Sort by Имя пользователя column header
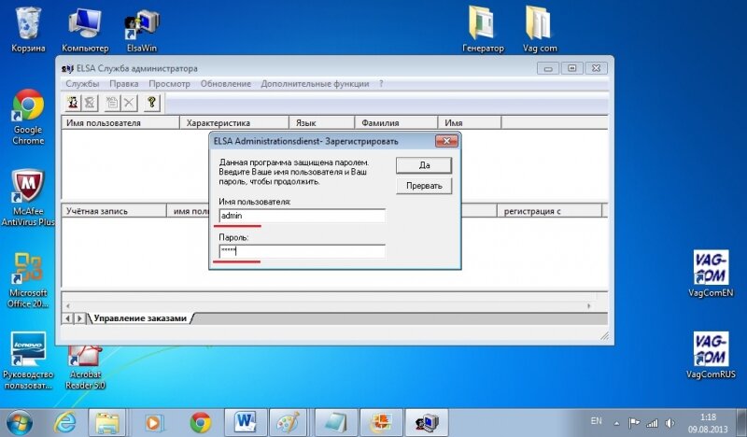Screen dimensions: 747x437 (x=120, y=123)
